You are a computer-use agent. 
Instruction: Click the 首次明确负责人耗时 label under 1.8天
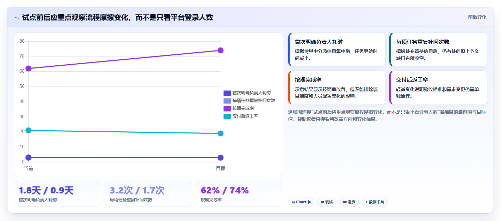(x=38, y=200)
